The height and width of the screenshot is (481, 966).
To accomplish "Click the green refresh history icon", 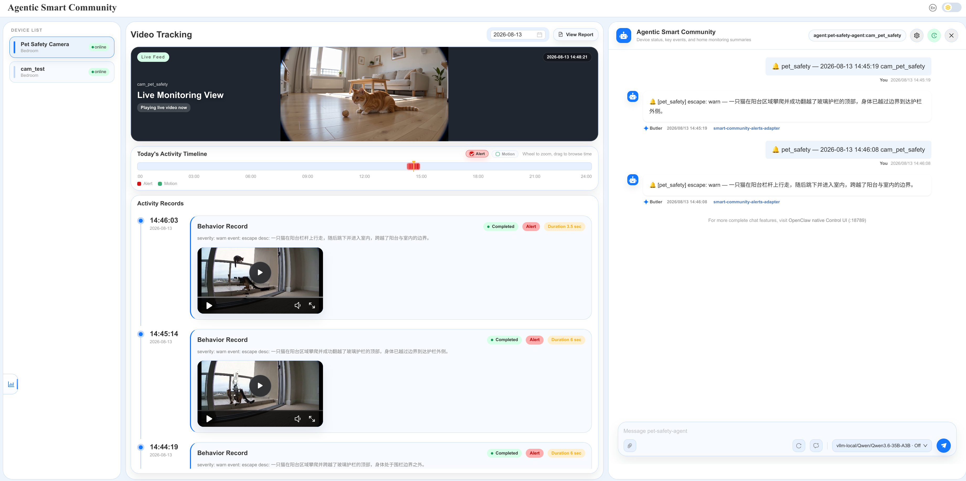I will click(934, 36).
